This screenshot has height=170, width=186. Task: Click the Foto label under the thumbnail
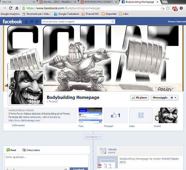click(81, 126)
